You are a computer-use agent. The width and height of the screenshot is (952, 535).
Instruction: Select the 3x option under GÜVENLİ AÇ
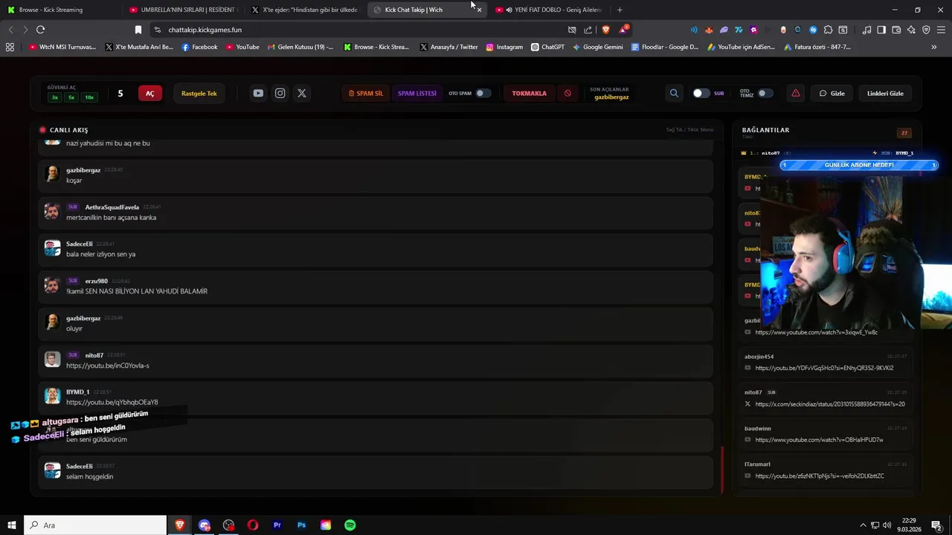click(x=54, y=97)
